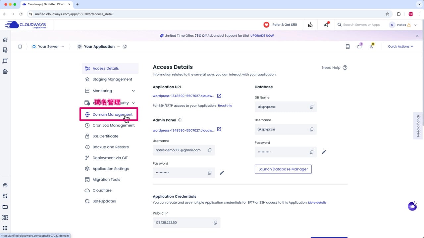
Task: Copy the DB Name to clipboard
Action: point(311,106)
